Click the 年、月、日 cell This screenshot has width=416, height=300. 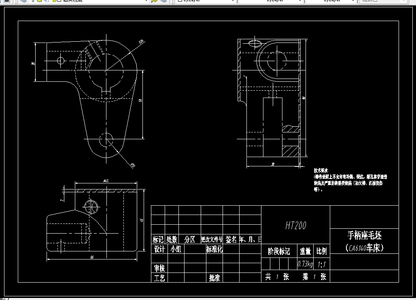pyautogui.click(x=250, y=239)
